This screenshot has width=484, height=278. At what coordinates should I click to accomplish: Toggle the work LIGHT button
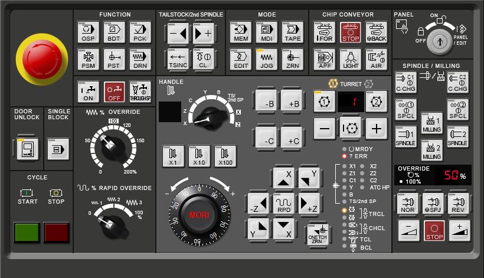coord(350,59)
